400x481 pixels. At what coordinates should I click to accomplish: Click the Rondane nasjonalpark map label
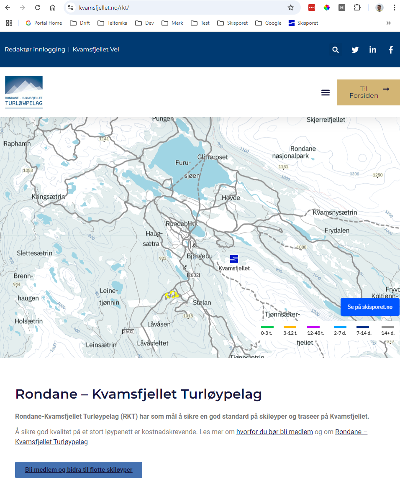[x=294, y=152]
